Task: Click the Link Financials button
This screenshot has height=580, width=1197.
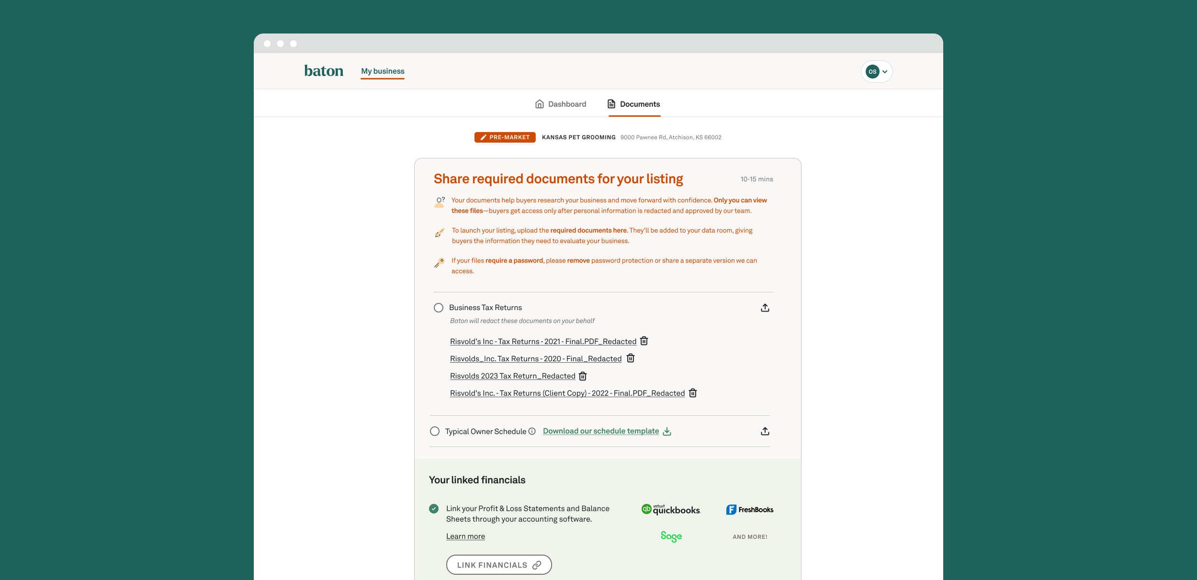Action: coord(499,565)
